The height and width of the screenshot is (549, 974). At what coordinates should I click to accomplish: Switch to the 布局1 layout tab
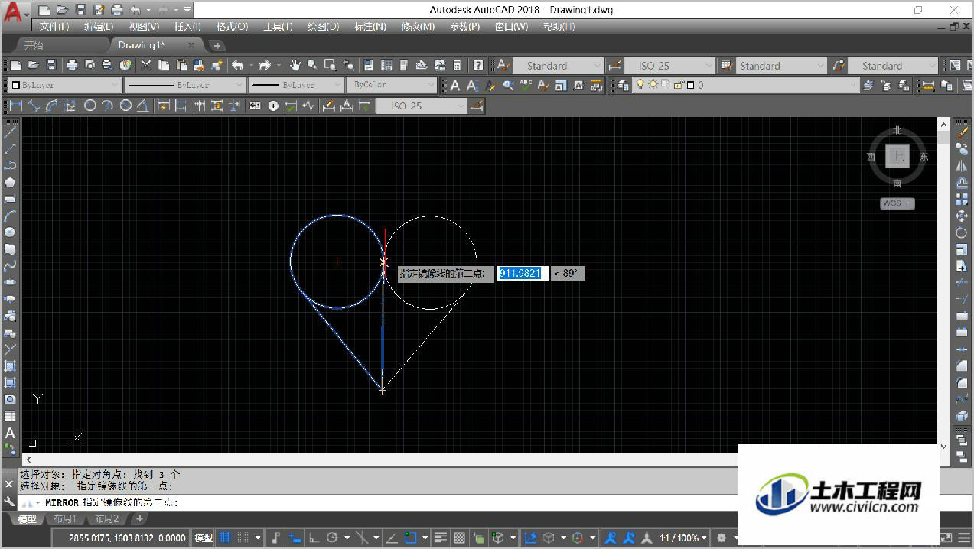[x=64, y=519]
